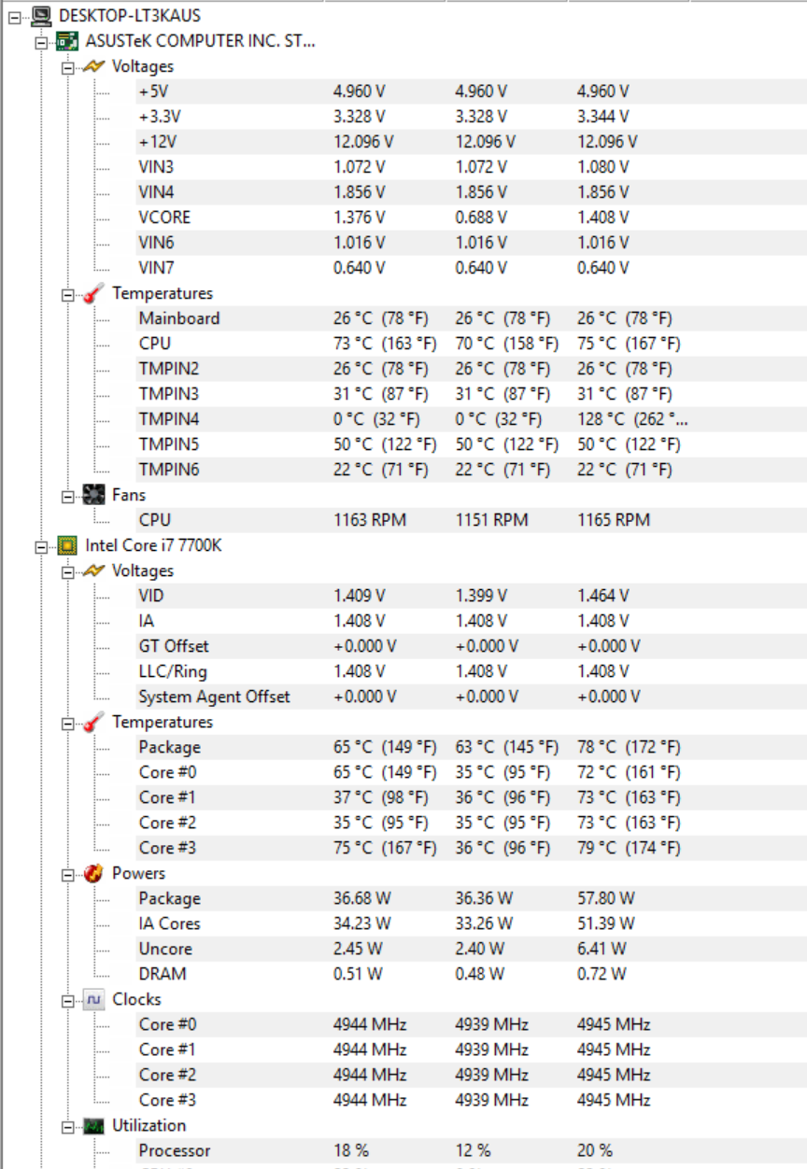Click the Powers flame icon

tap(93, 873)
